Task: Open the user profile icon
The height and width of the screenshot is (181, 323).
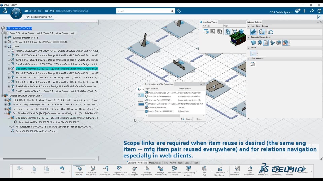Action: click(297, 11)
